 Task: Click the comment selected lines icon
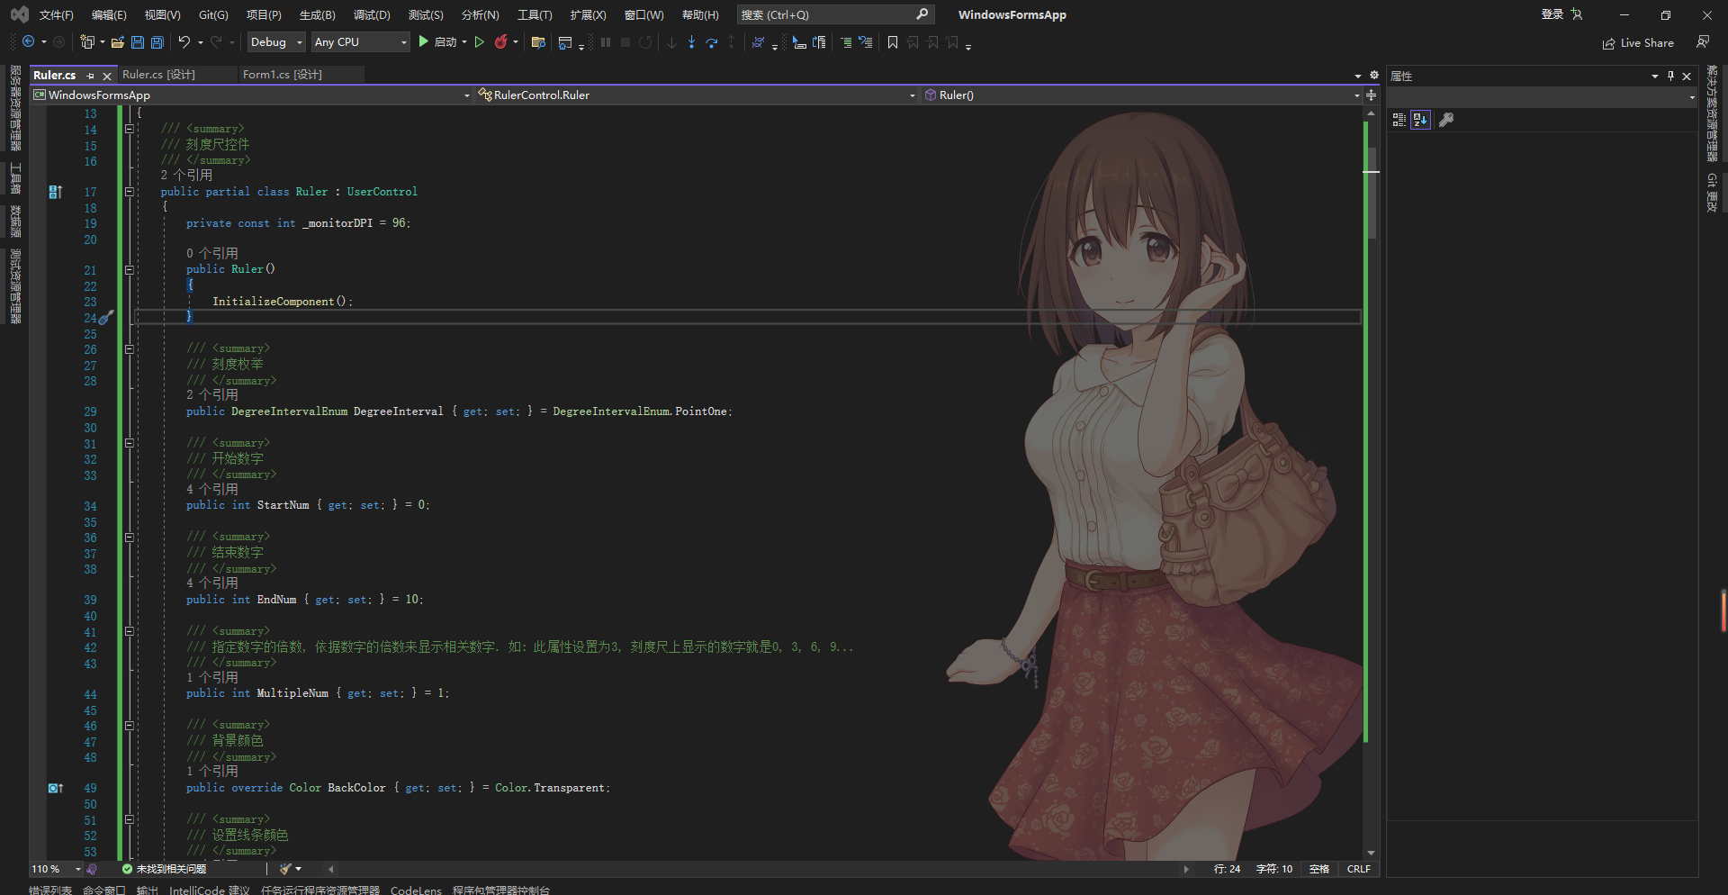846,42
